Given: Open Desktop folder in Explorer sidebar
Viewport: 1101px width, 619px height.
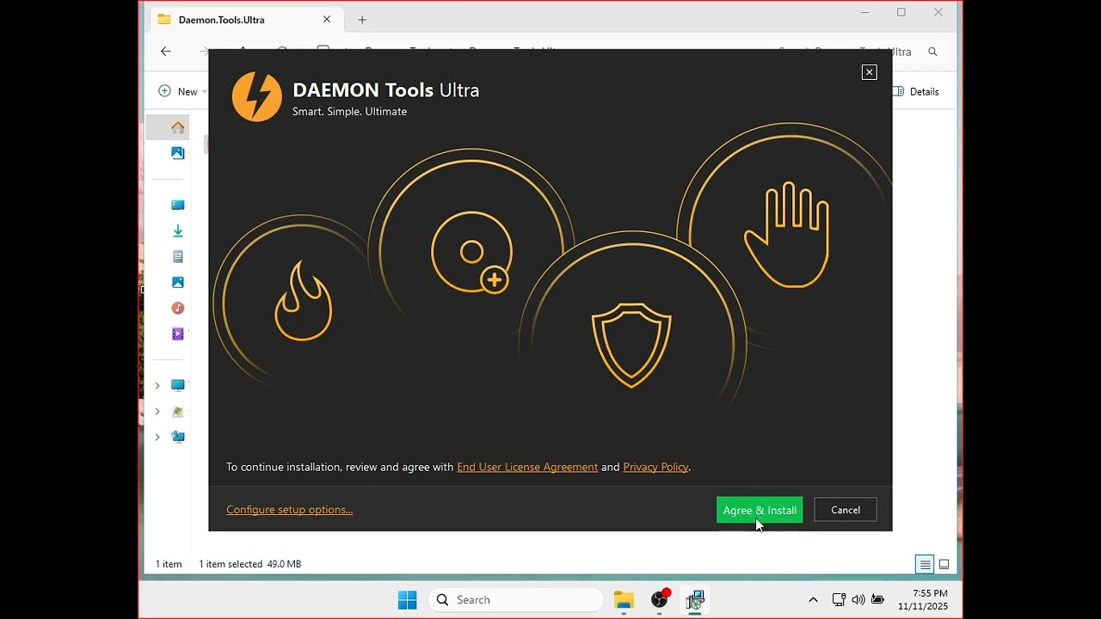Looking at the screenshot, I should [x=178, y=205].
